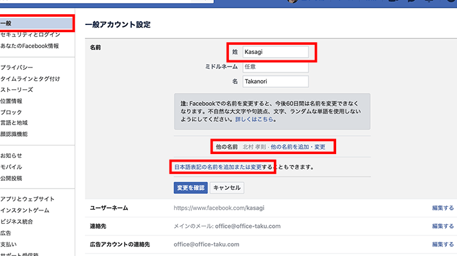The width and height of the screenshot is (457, 256).
Task: Open 位置情報 settings
Action: [x=11, y=101]
